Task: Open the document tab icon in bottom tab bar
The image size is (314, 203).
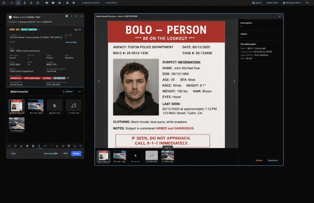Action: 33,146
